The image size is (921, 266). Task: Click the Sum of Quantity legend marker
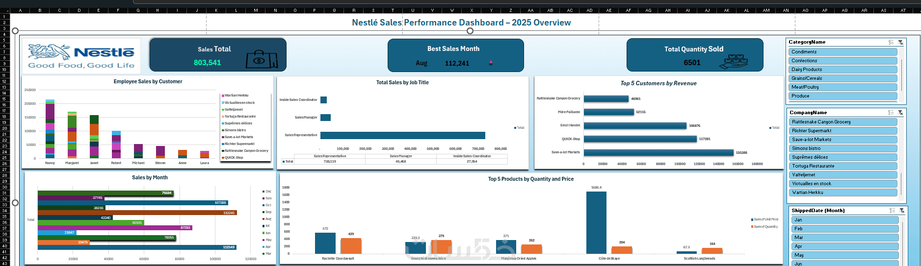click(752, 227)
